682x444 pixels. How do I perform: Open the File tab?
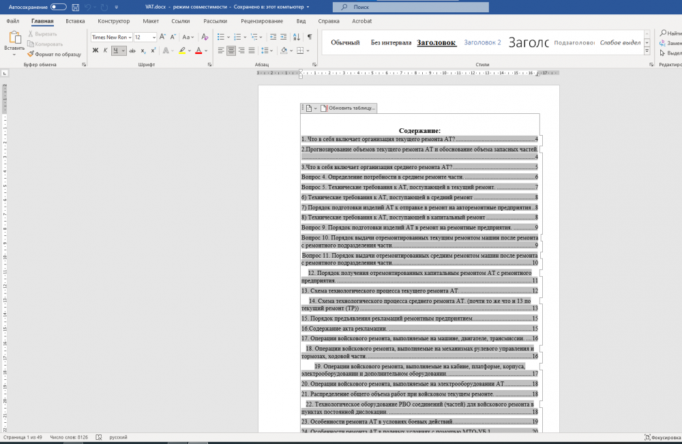click(12, 21)
